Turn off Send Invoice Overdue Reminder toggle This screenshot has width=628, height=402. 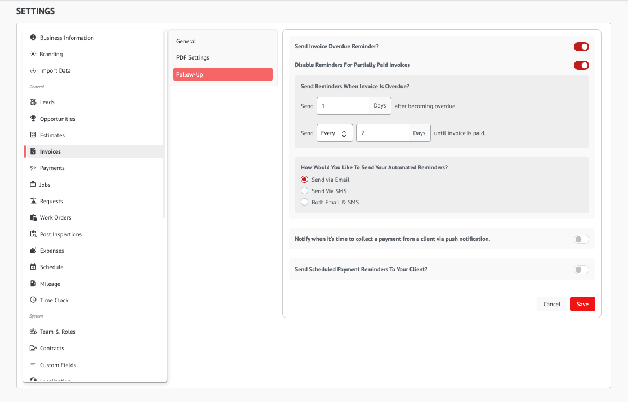click(581, 47)
